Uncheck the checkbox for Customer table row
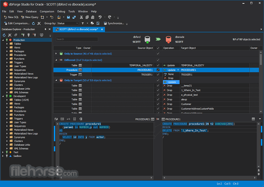The width and height of the screenshot is (264, 187). [x=158, y=104]
